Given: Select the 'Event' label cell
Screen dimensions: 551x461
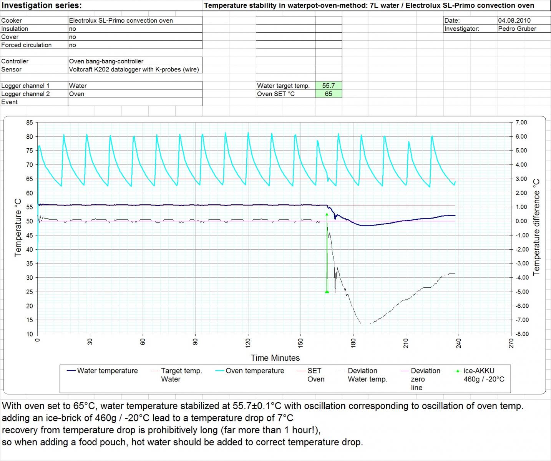Looking at the screenshot, I should [x=34, y=102].
